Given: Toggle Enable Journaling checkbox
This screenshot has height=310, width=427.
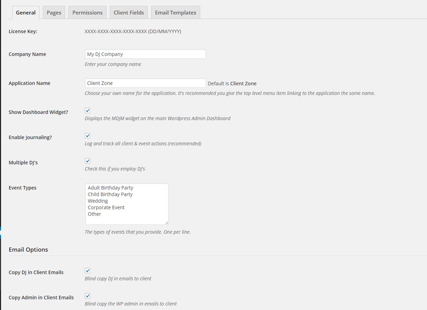Looking at the screenshot, I should 87,136.
